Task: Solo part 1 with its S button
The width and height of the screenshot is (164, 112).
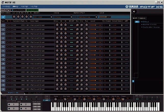Action: 10,25
